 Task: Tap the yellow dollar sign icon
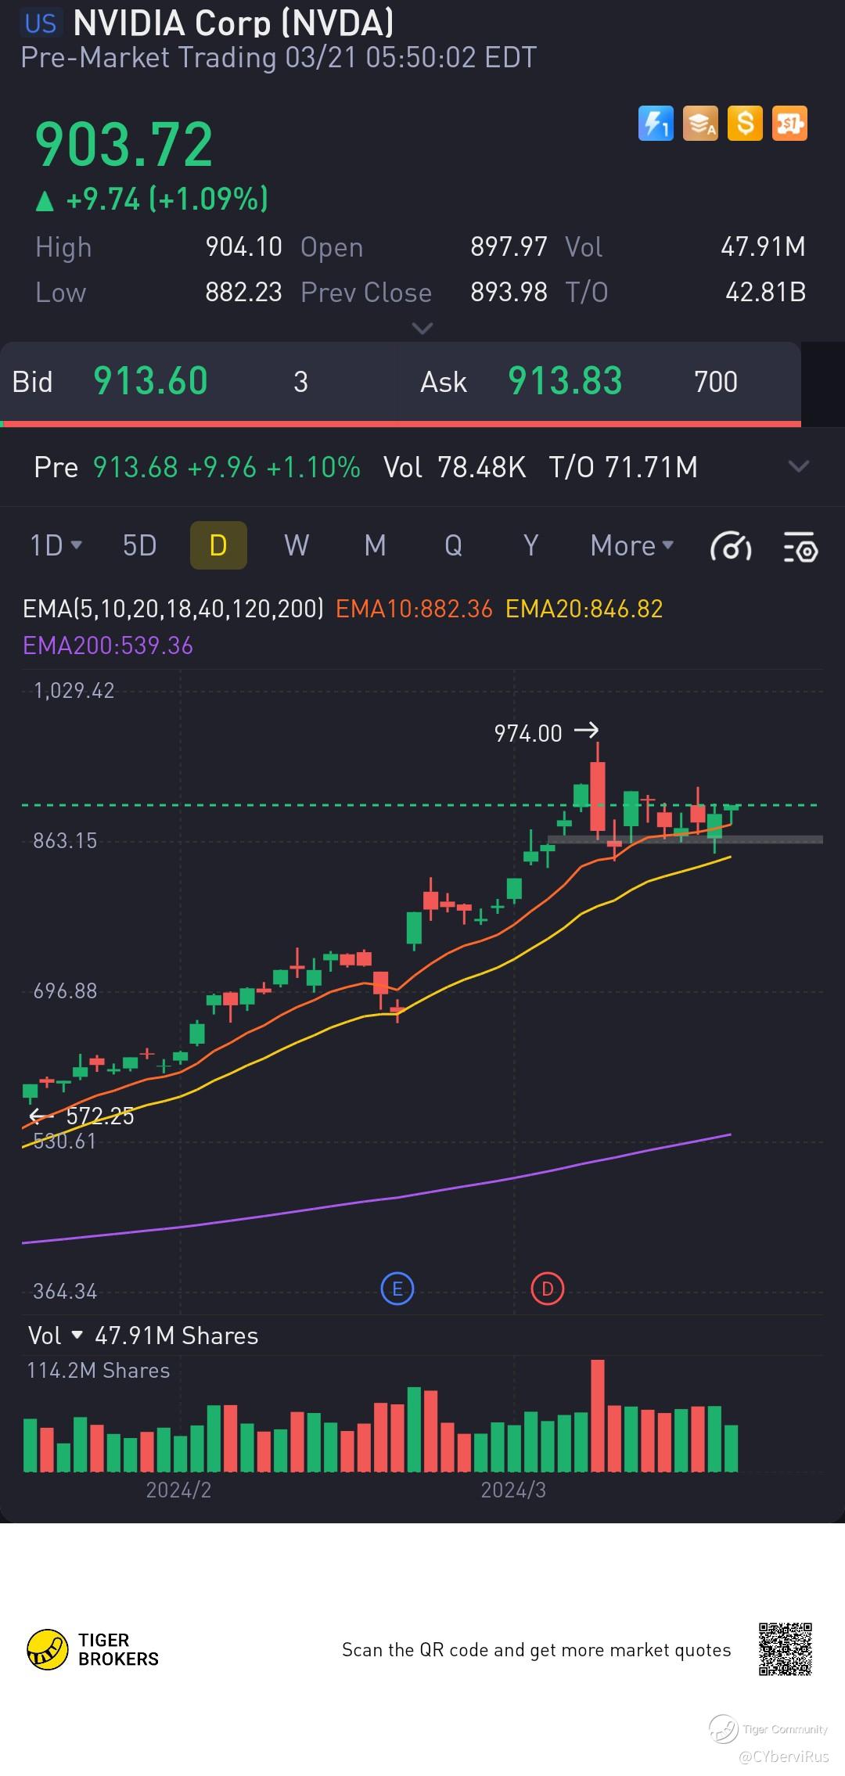[745, 124]
